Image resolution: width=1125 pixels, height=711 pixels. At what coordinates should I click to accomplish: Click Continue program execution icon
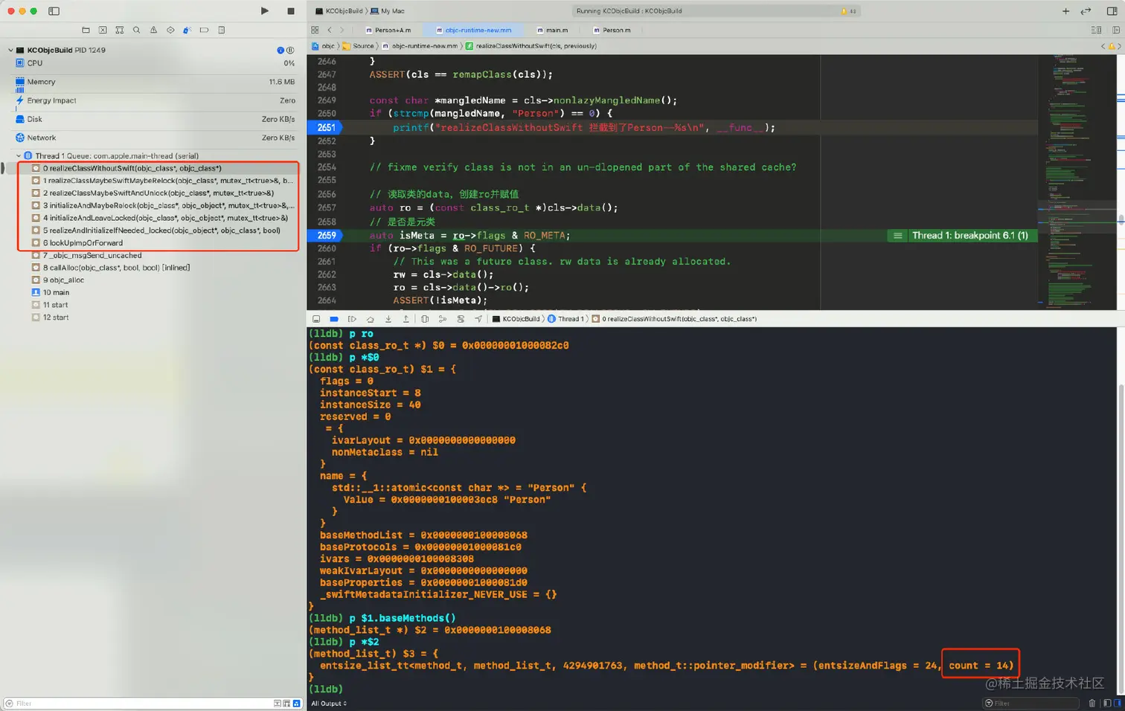(352, 319)
